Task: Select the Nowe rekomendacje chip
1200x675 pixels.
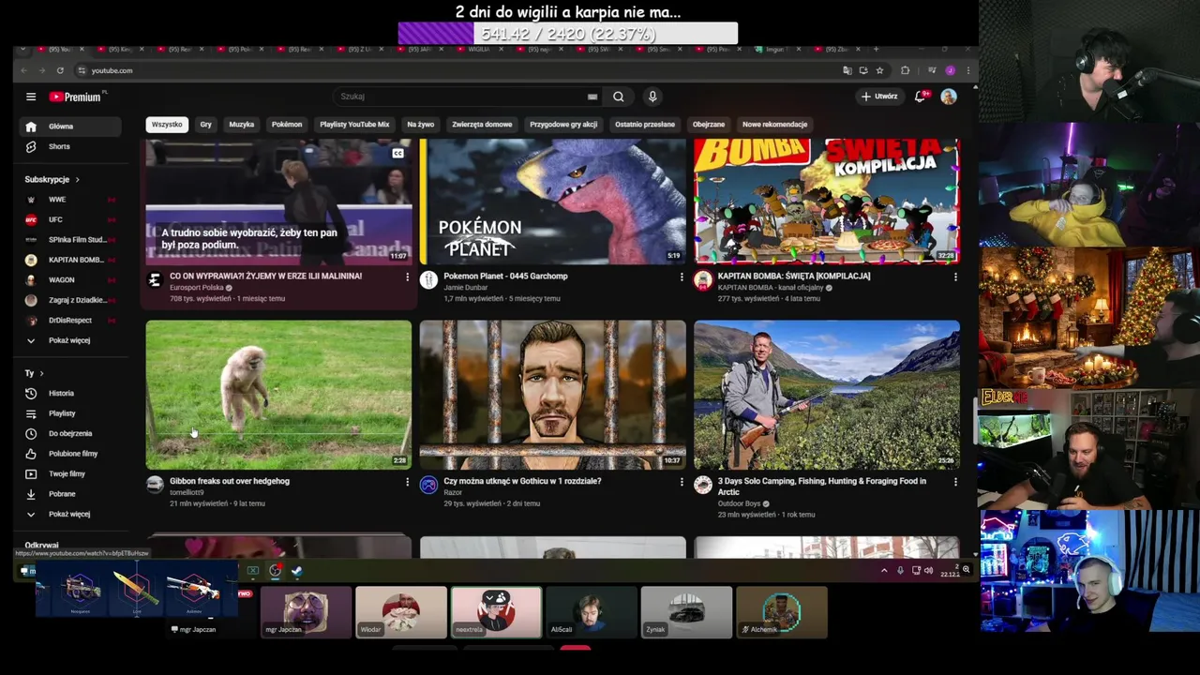Action: (x=774, y=124)
